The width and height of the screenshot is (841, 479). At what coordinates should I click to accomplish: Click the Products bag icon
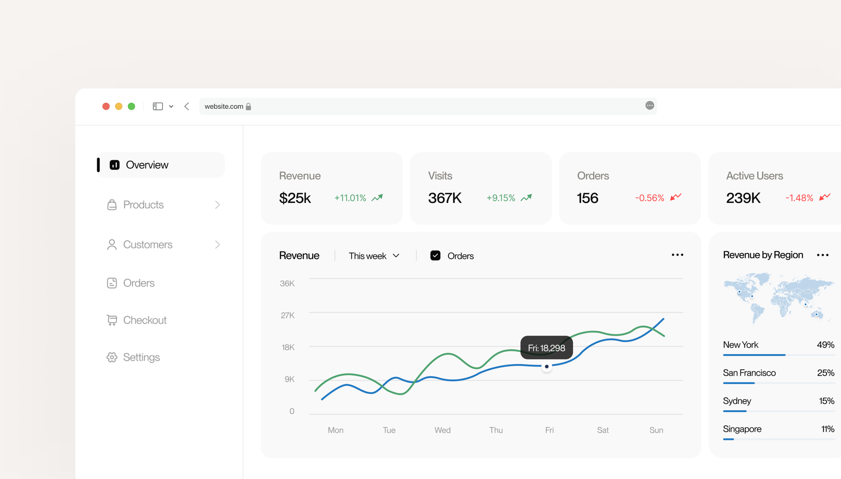pos(112,205)
